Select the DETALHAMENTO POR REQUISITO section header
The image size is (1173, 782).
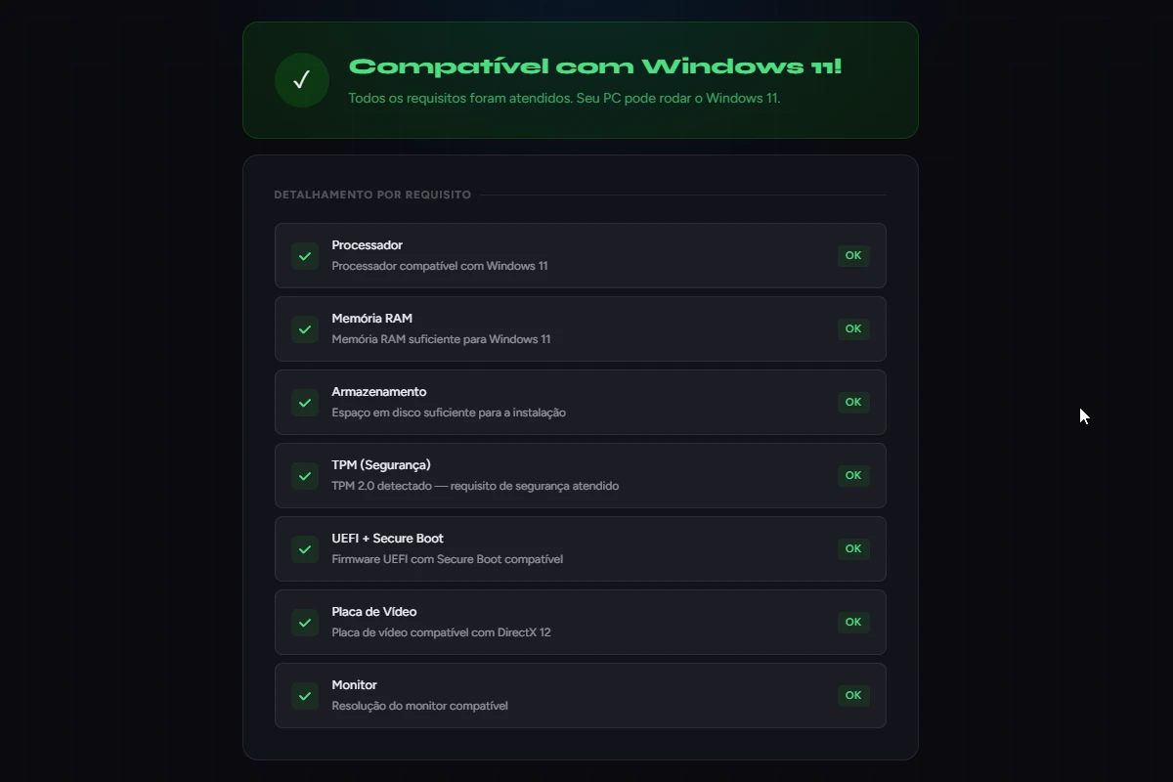point(371,195)
